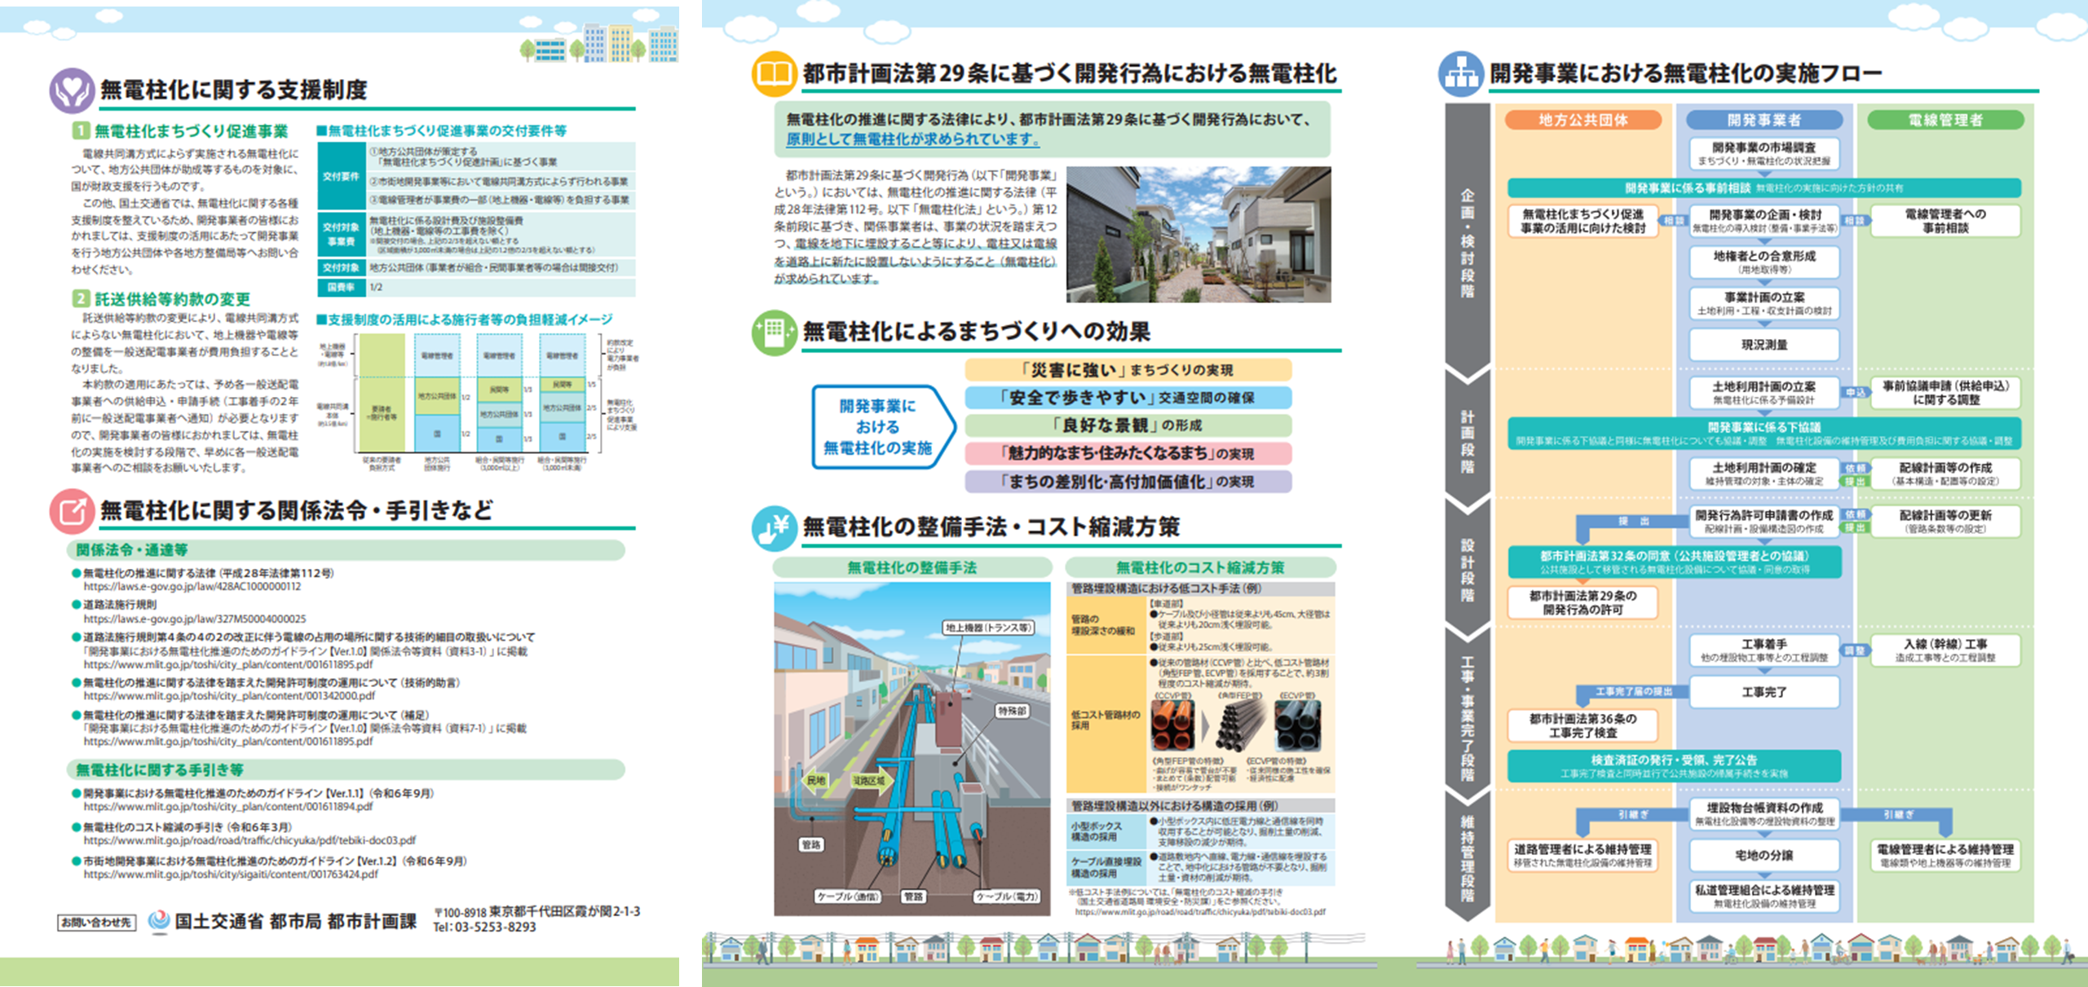Open the tebiki-doc03.pdf link under コスト縮減の手引き

coord(249,840)
